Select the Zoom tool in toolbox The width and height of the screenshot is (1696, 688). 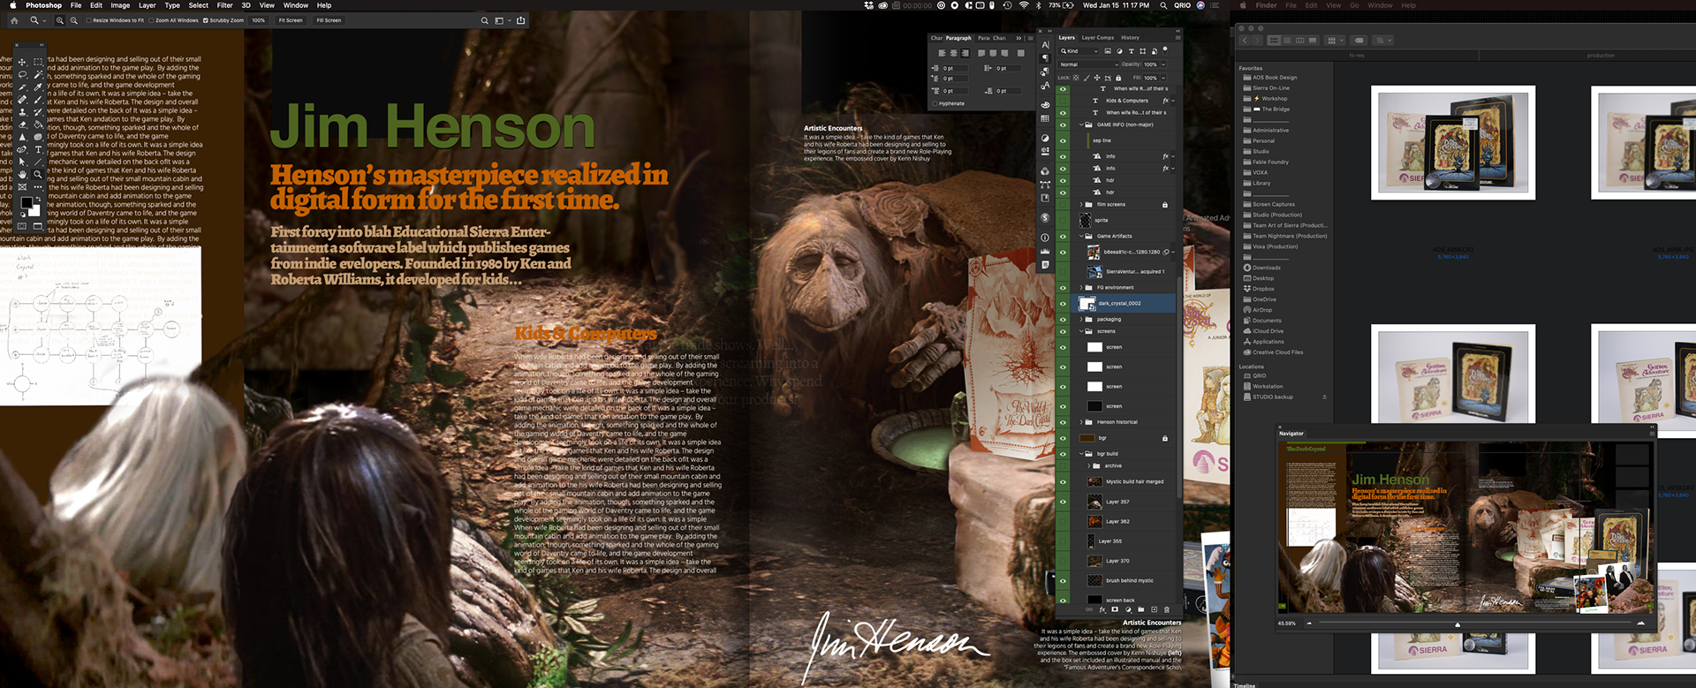tap(38, 174)
